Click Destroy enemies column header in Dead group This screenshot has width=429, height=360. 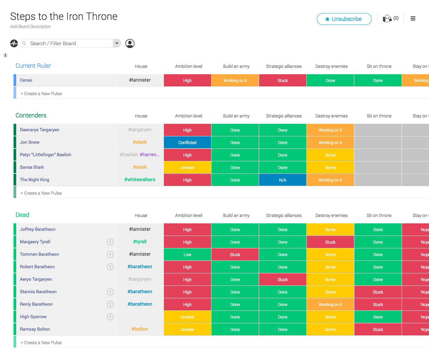pos(331,216)
